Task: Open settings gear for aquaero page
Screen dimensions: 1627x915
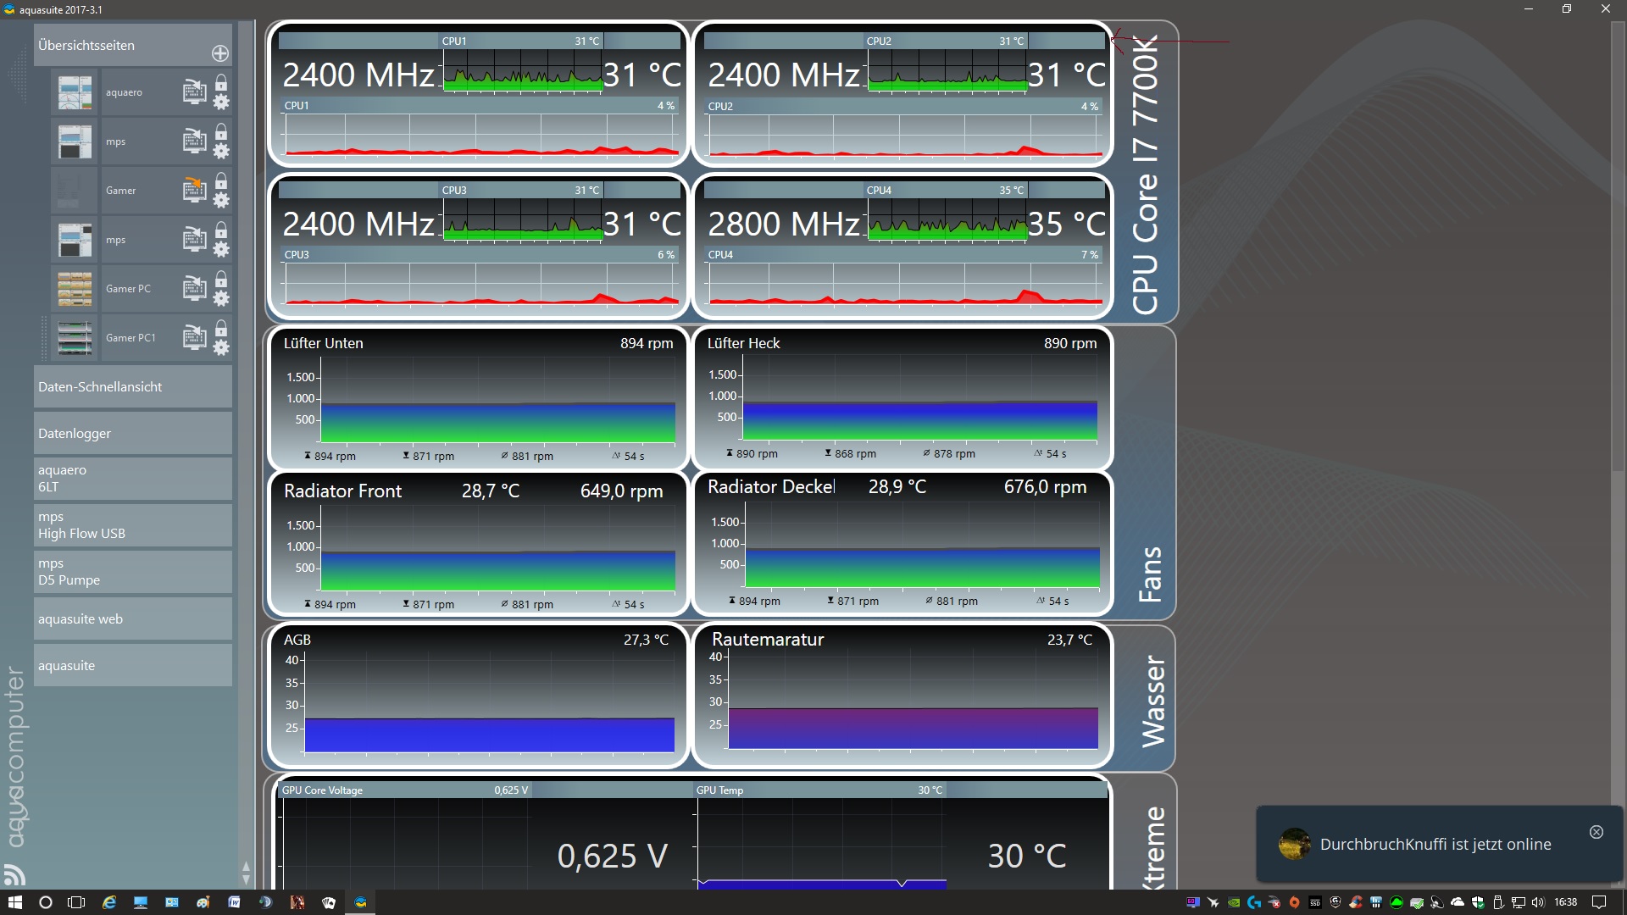Action: [x=221, y=103]
